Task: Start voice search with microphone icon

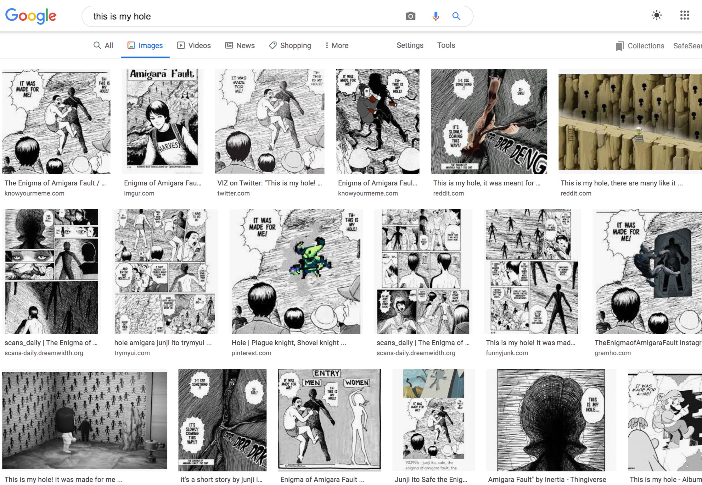Action: [435, 16]
